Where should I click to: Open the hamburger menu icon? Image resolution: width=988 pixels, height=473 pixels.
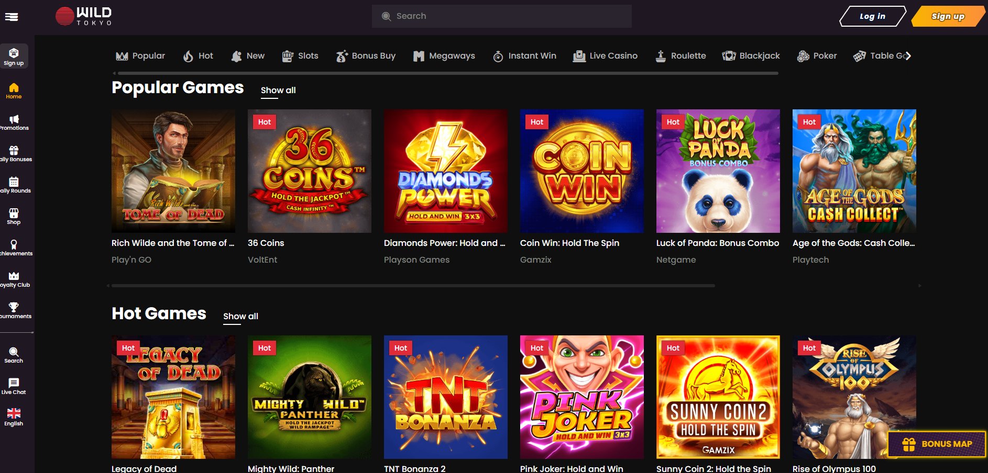pos(12,17)
